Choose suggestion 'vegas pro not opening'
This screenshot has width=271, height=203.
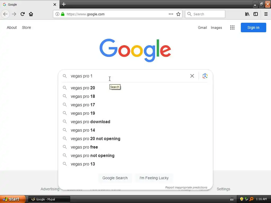pyautogui.click(x=135, y=155)
